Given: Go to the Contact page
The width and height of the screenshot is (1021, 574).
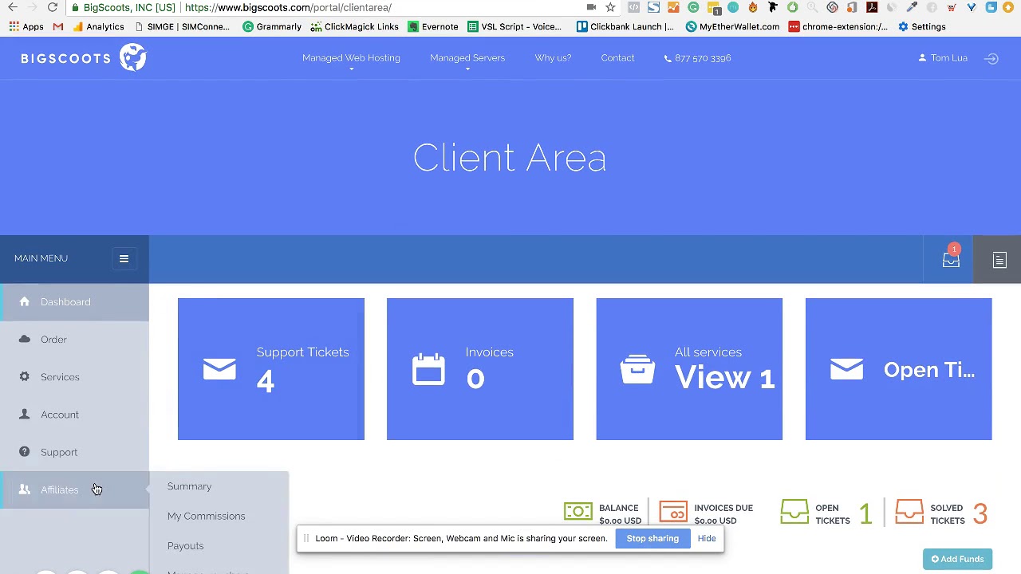Looking at the screenshot, I should click(x=617, y=57).
